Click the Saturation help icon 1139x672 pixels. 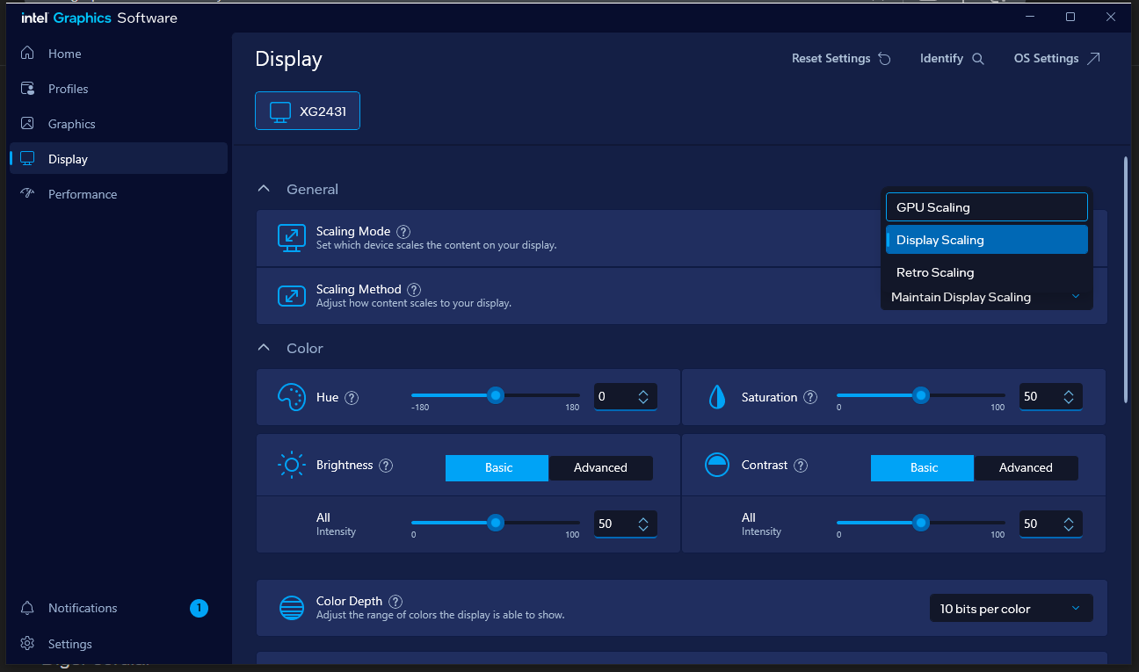(x=810, y=398)
